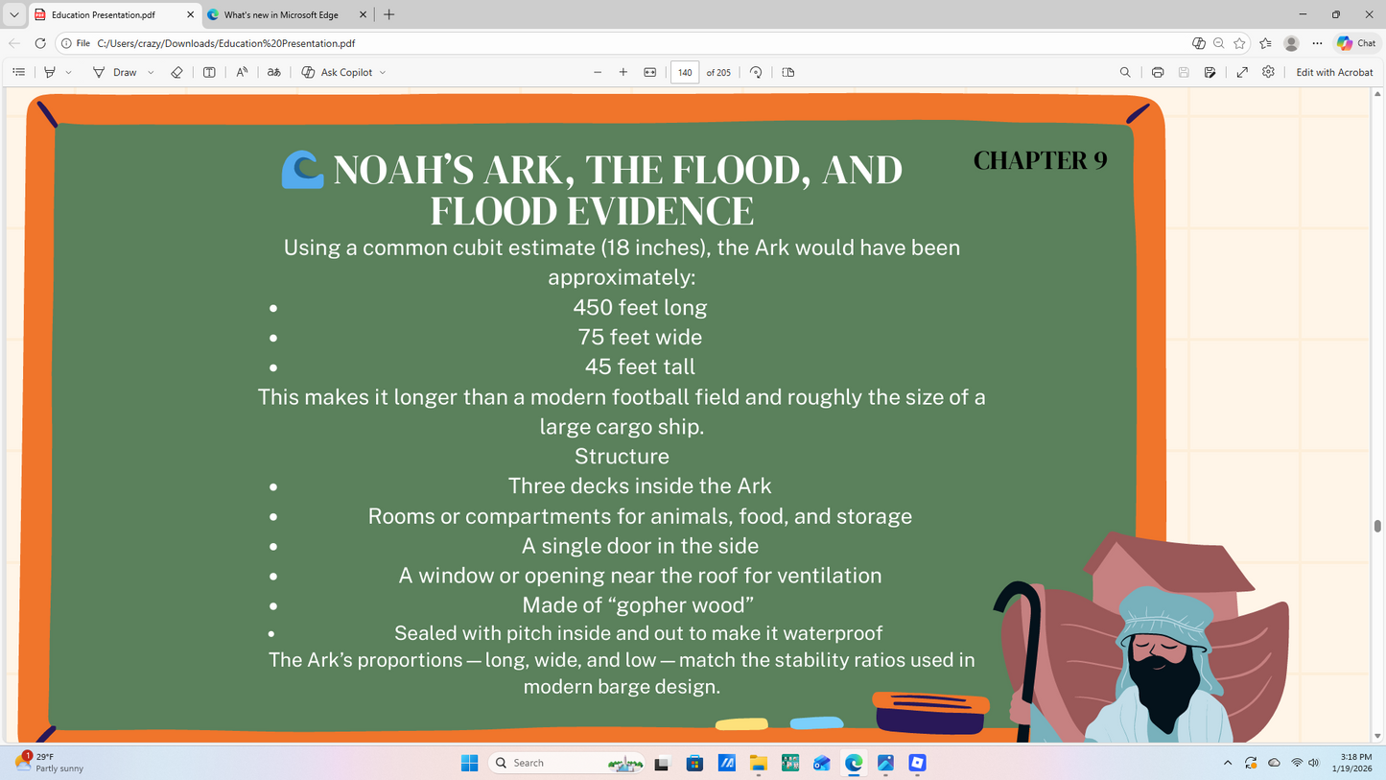Open the Copilot Chat button
Viewport: 1386px width, 780px height.
point(1356,43)
